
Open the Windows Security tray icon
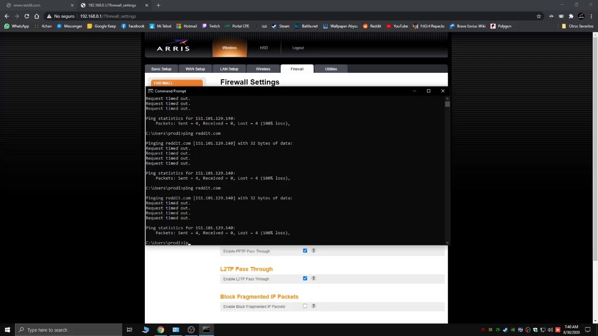(x=535, y=330)
